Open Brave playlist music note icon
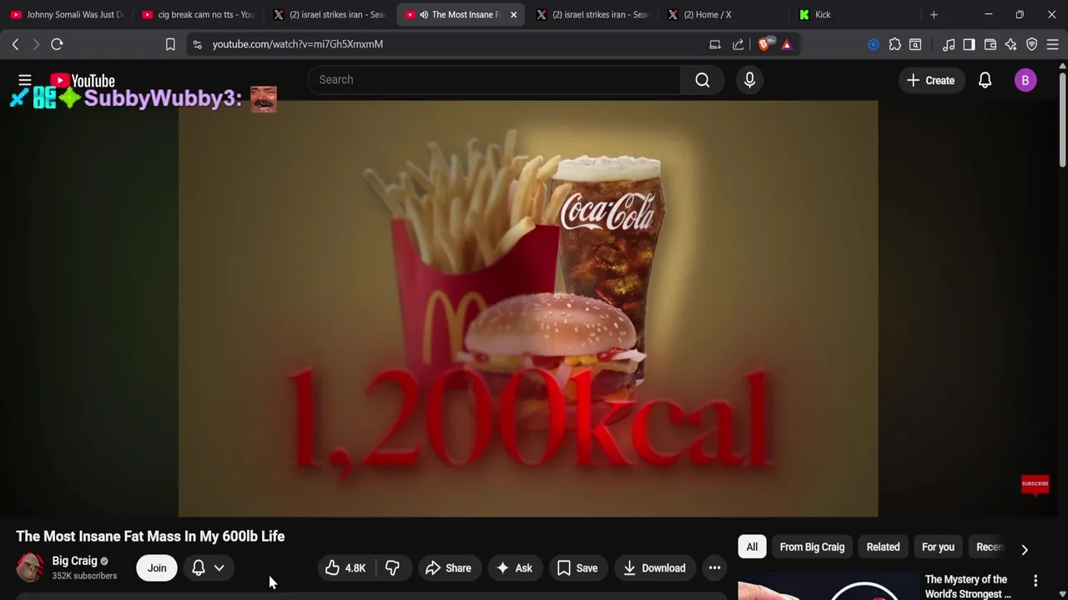Viewport: 1068px width, 600px height. point(949,44)
